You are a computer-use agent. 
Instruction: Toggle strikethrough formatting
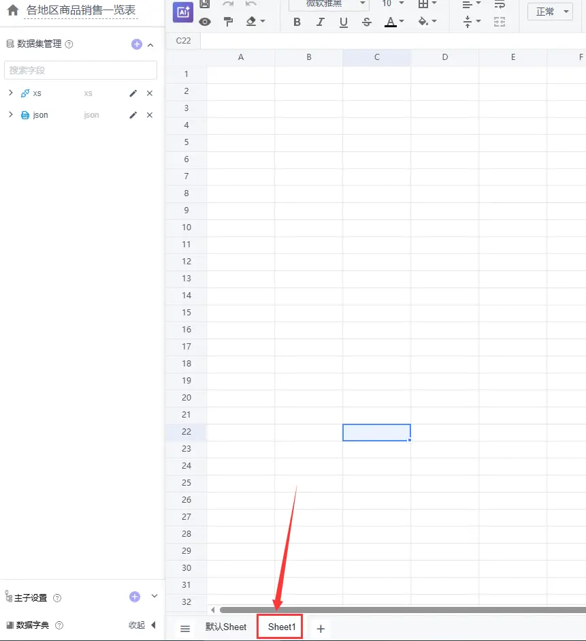pos(367,22)
